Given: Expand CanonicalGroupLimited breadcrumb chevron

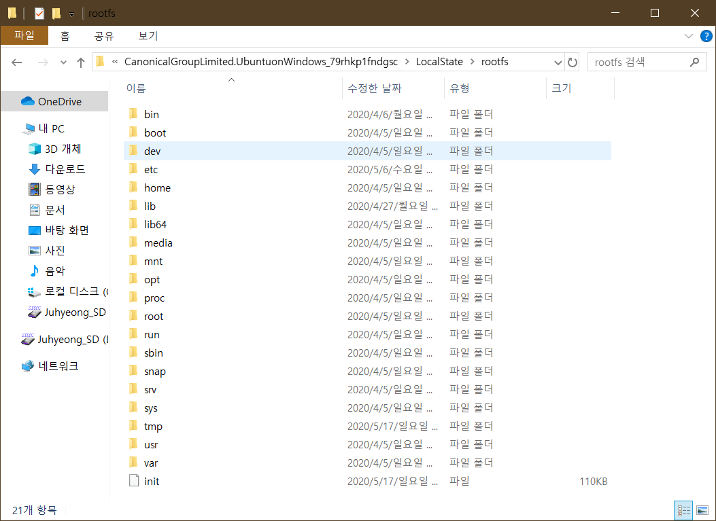Looking at the screenshot, I should (407, 62).
